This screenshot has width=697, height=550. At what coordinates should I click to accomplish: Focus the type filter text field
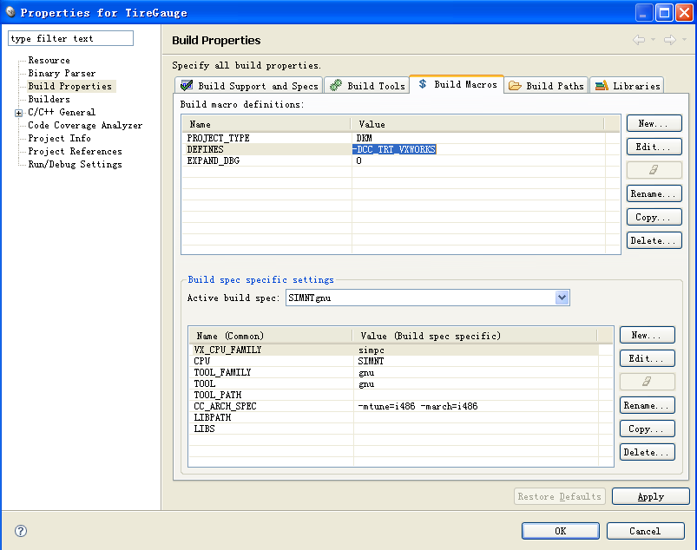click(70, 38)
